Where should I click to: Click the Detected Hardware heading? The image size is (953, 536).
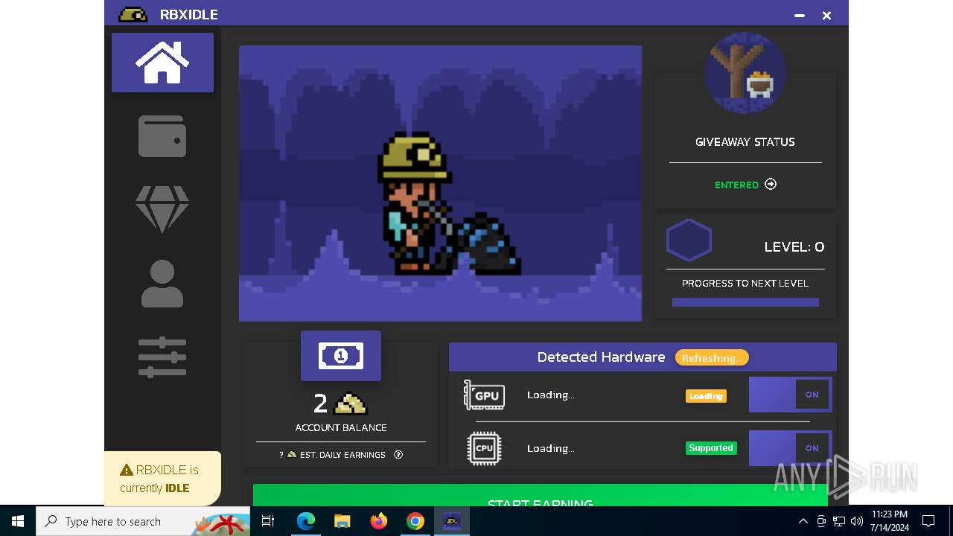[x=601, y=357]
